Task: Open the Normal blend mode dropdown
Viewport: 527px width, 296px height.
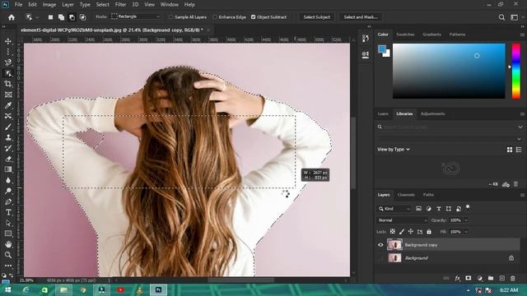Action: tap(402, 220)
